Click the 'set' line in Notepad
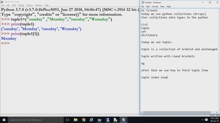This screenshot has width=220, height=123. (x=144, y=32)
